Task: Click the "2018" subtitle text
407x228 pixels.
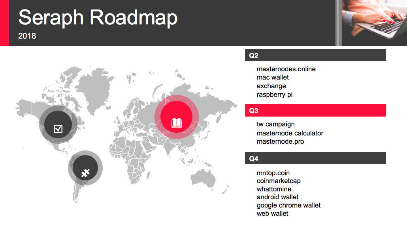Action: click(x=27, y=36)
